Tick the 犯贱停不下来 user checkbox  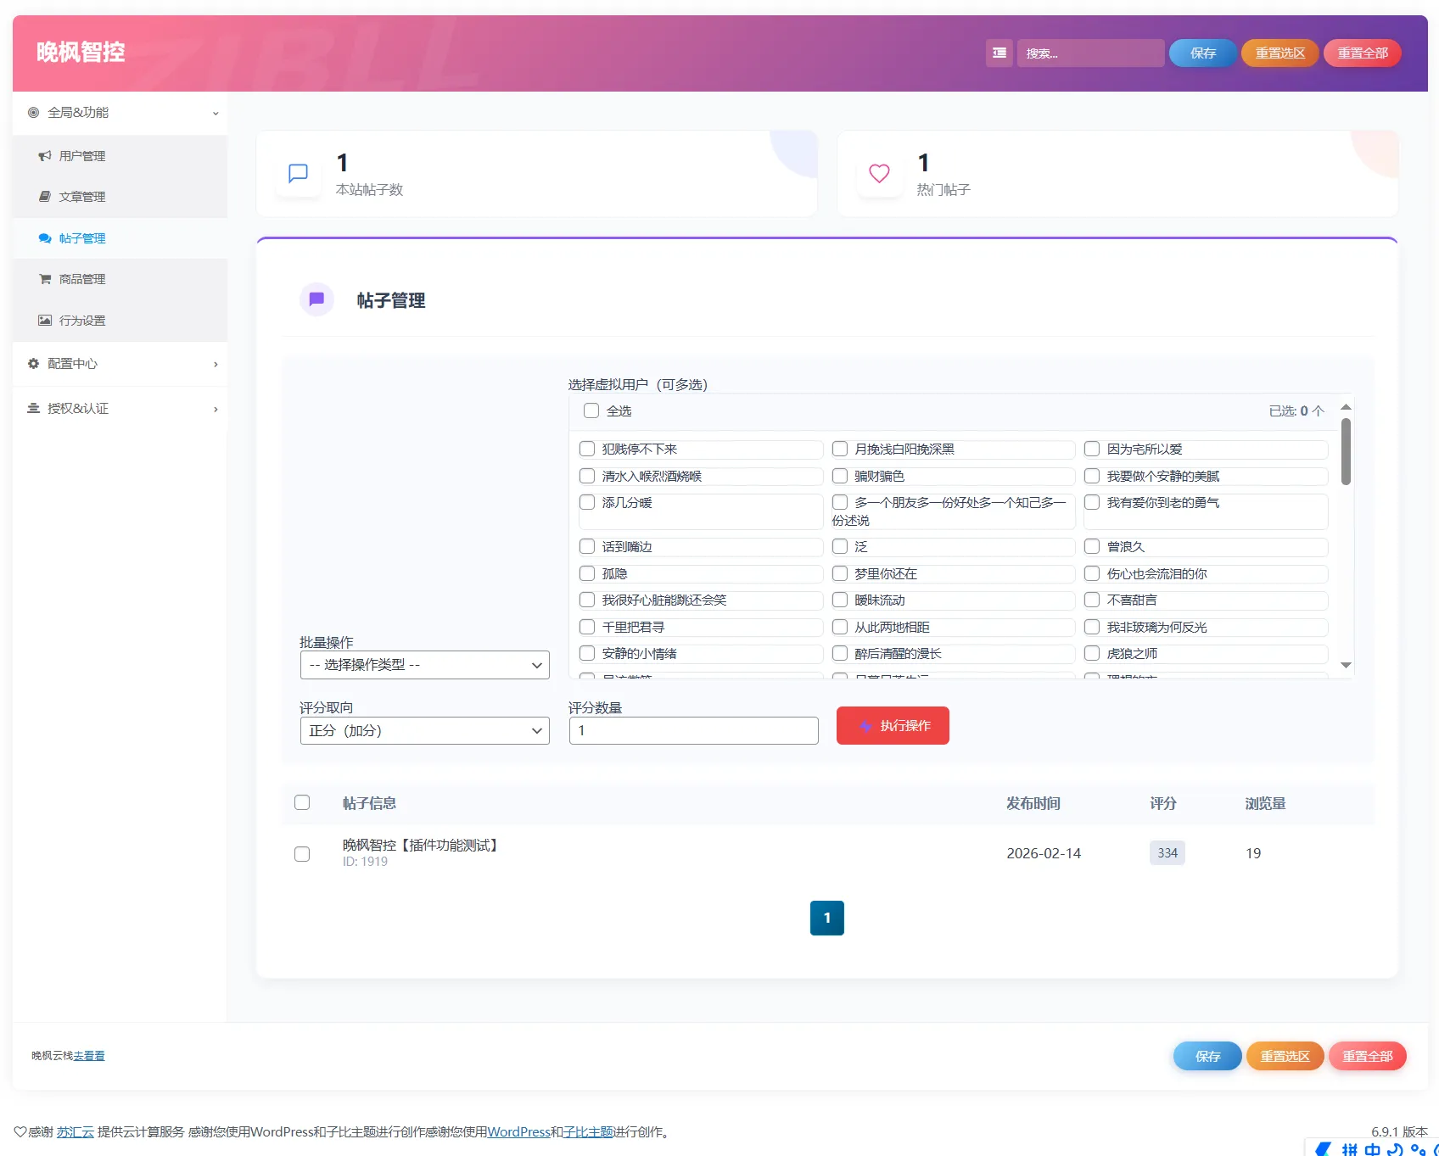point(587,449)
